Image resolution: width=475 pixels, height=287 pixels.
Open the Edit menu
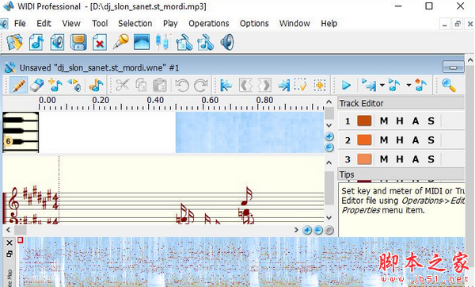[44, 23]
